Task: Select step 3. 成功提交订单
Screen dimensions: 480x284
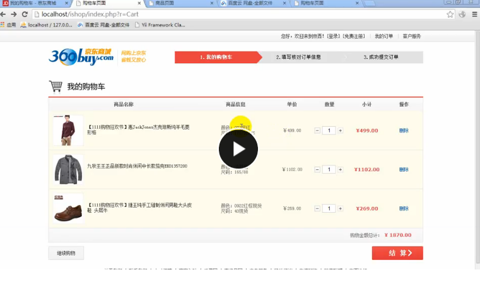Action: point(381,57)
